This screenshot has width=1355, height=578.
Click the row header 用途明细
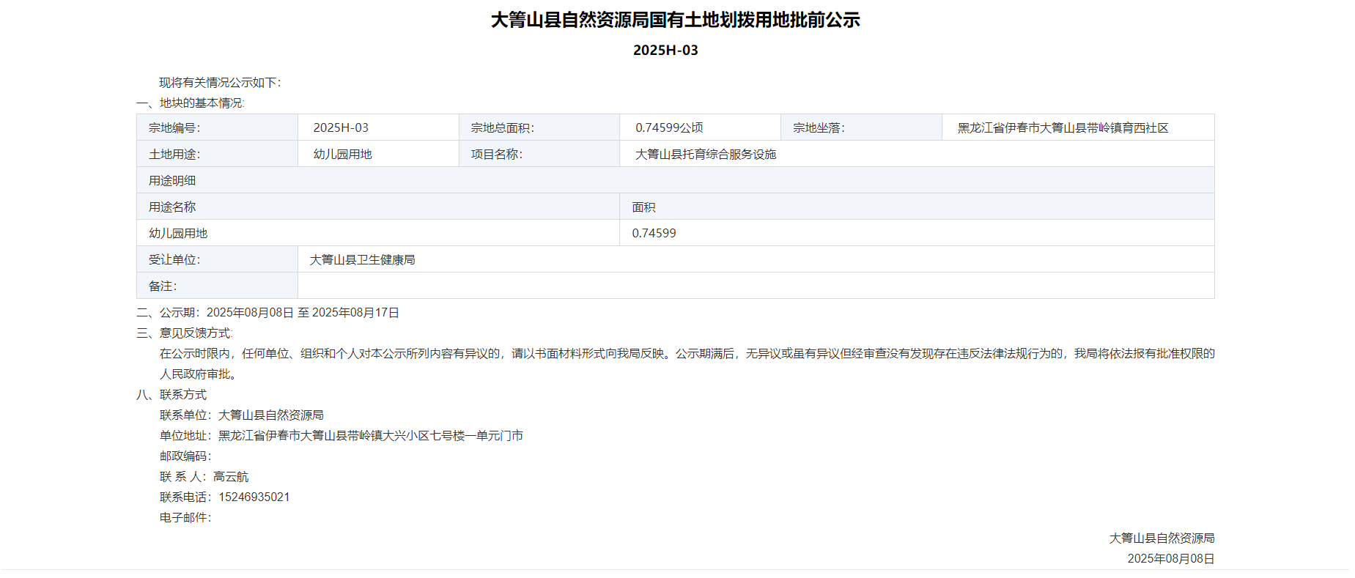[x=676, y=180]
